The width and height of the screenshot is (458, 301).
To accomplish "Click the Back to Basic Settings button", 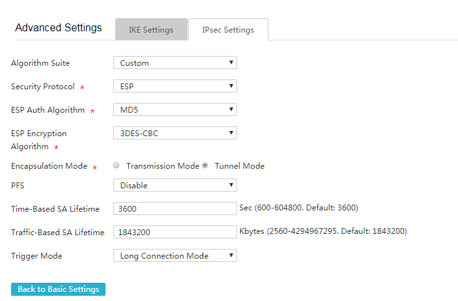I will [x=58, y=289].
